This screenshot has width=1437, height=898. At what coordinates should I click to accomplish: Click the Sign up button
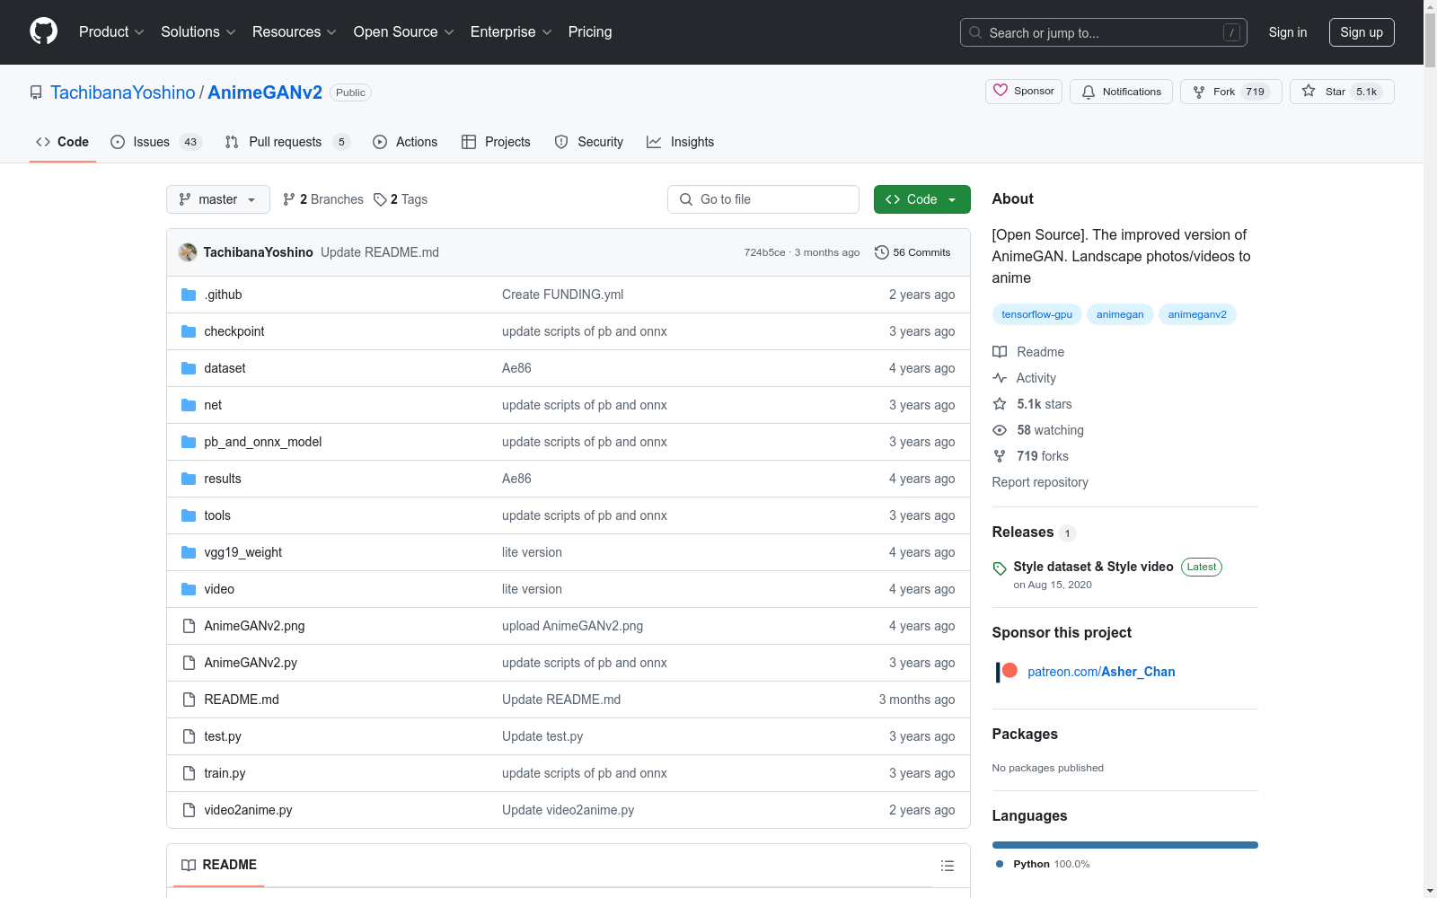(x=1362, y=32)
